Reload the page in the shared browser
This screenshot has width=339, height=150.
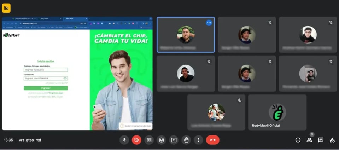(12, 23)
